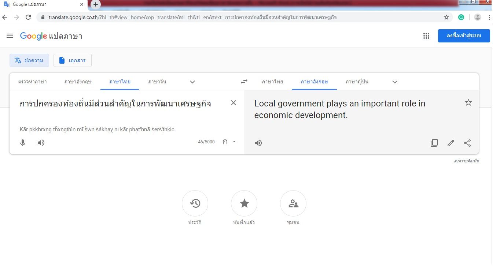Click the browser address bar URL

click(193, 17)
